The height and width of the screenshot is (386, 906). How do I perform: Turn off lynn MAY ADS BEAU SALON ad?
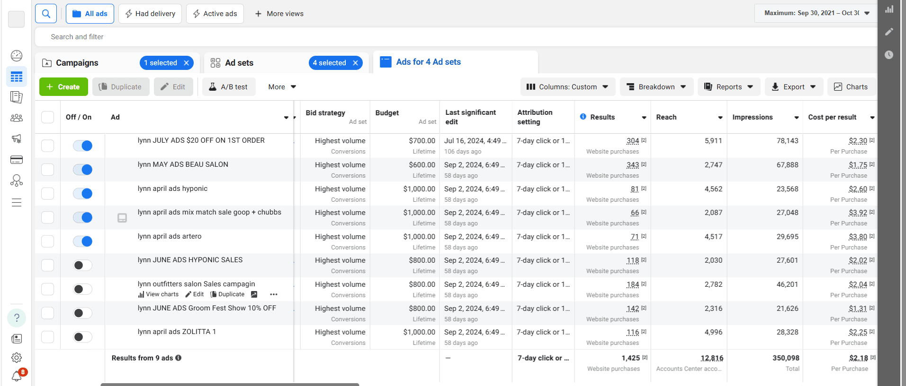[83, 170]
